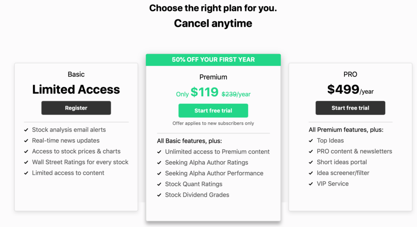Click PRO content & newsletters feature text
The height and width of the screenshot is (227, 417).
(x=354, y=151)
